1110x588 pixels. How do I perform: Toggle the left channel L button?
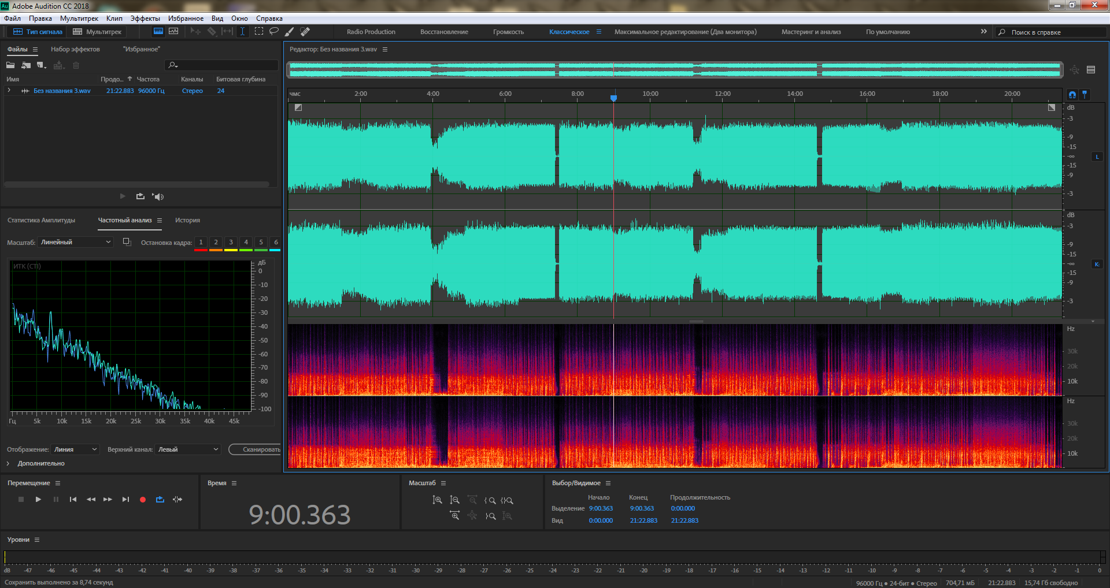(1097, 157)
